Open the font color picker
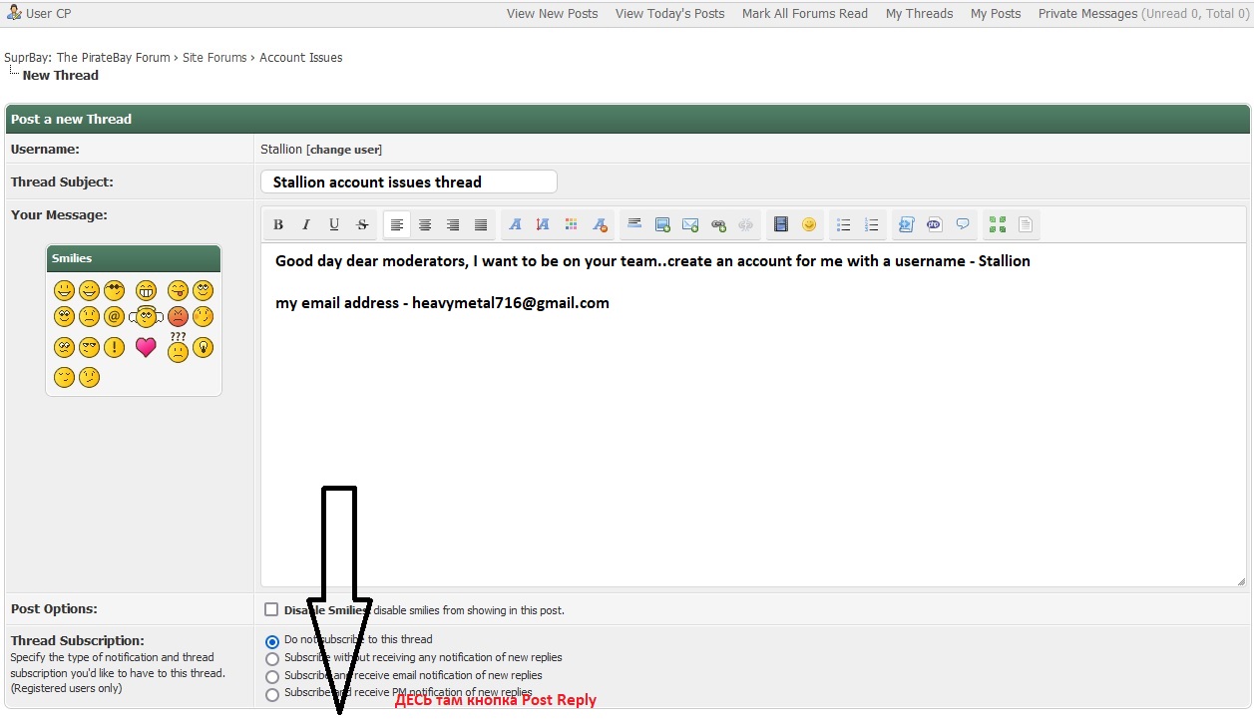1254x725 pixels. pos(571,225)
